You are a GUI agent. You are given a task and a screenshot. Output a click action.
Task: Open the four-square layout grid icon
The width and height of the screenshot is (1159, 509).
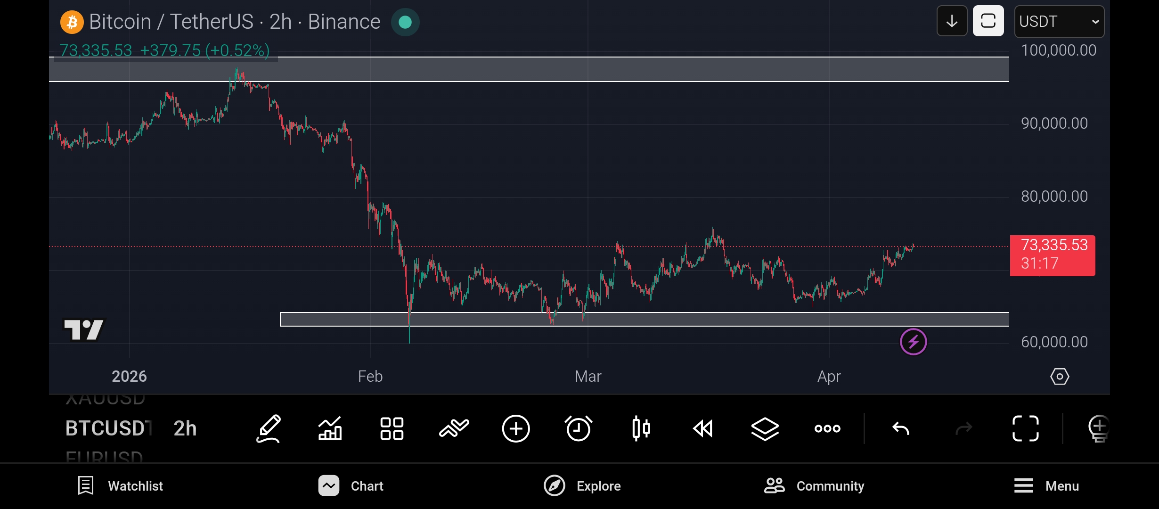pyautogui.click(x=392, y=428)
